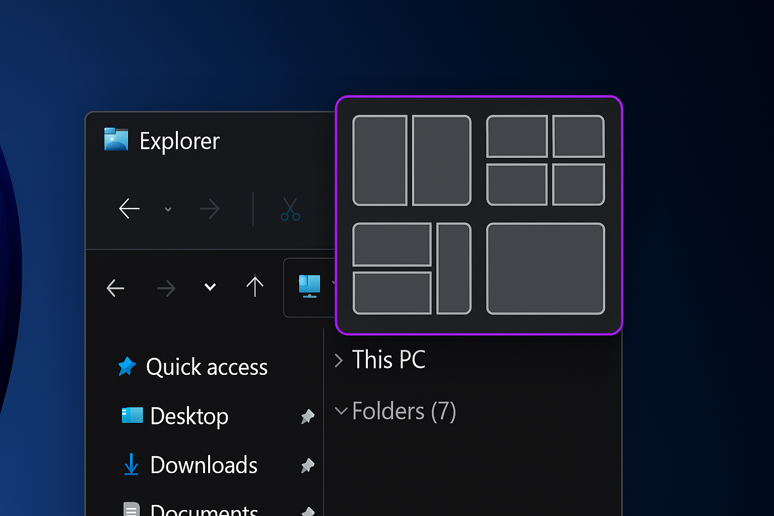The height and width of the screenshot is (516, 774).
Task: Choose top-left zone of the three-zone snap layout
Action: pyautogui.click(x=392, y=244)
